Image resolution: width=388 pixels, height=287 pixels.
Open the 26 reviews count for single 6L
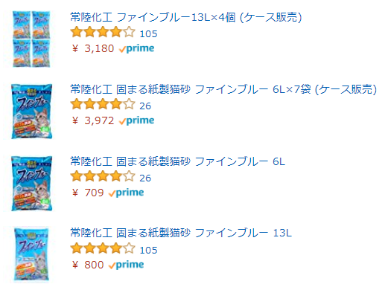click(x=145, y=178)
